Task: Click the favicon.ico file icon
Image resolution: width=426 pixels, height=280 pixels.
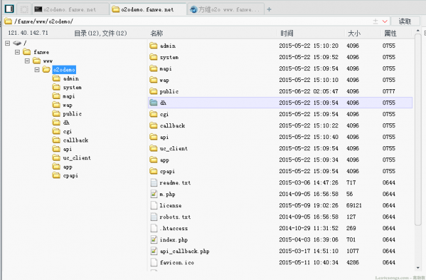Action: click(154, 262)
